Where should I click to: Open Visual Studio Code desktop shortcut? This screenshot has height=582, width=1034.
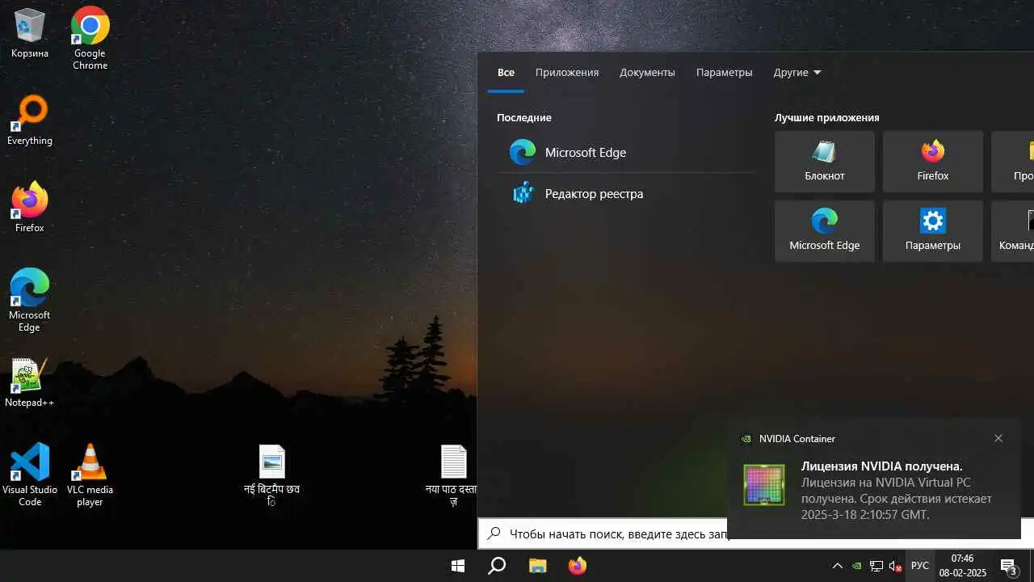tap(30, 474)
